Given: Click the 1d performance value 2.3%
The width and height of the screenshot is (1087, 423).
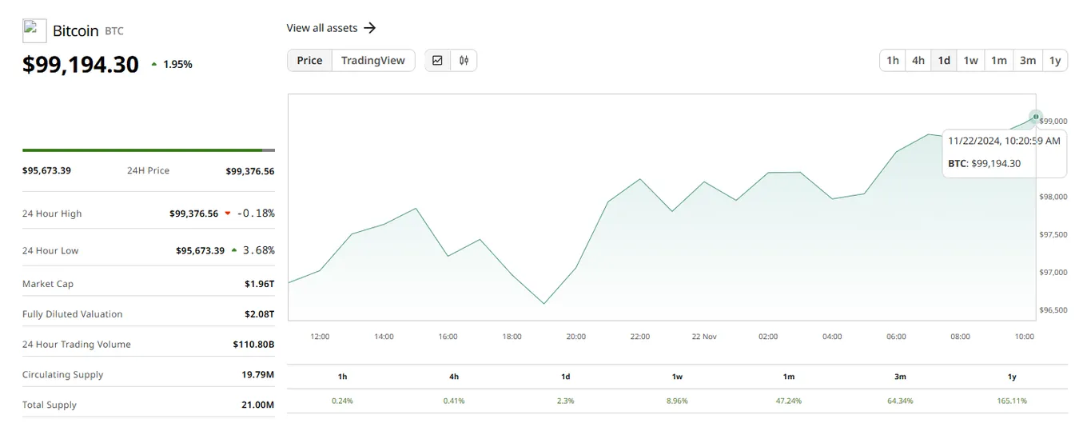Looking at the screenshot, I should [565, 401].
